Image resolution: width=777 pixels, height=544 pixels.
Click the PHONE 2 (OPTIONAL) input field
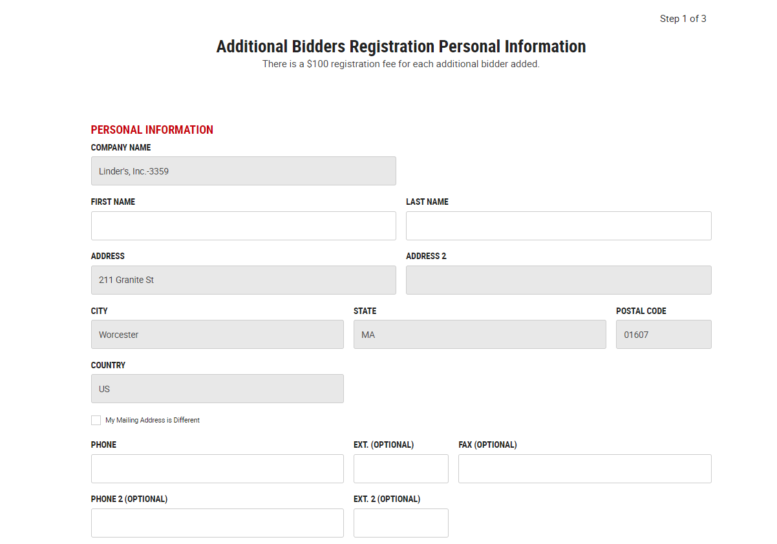[x=217, y=523]
